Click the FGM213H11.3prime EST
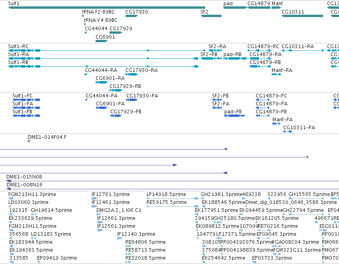This screenshot has height=264, width=339. tap(11, 198)
